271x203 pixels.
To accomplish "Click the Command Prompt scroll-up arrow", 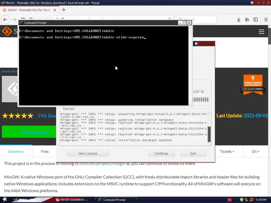I will click(190, 27).
